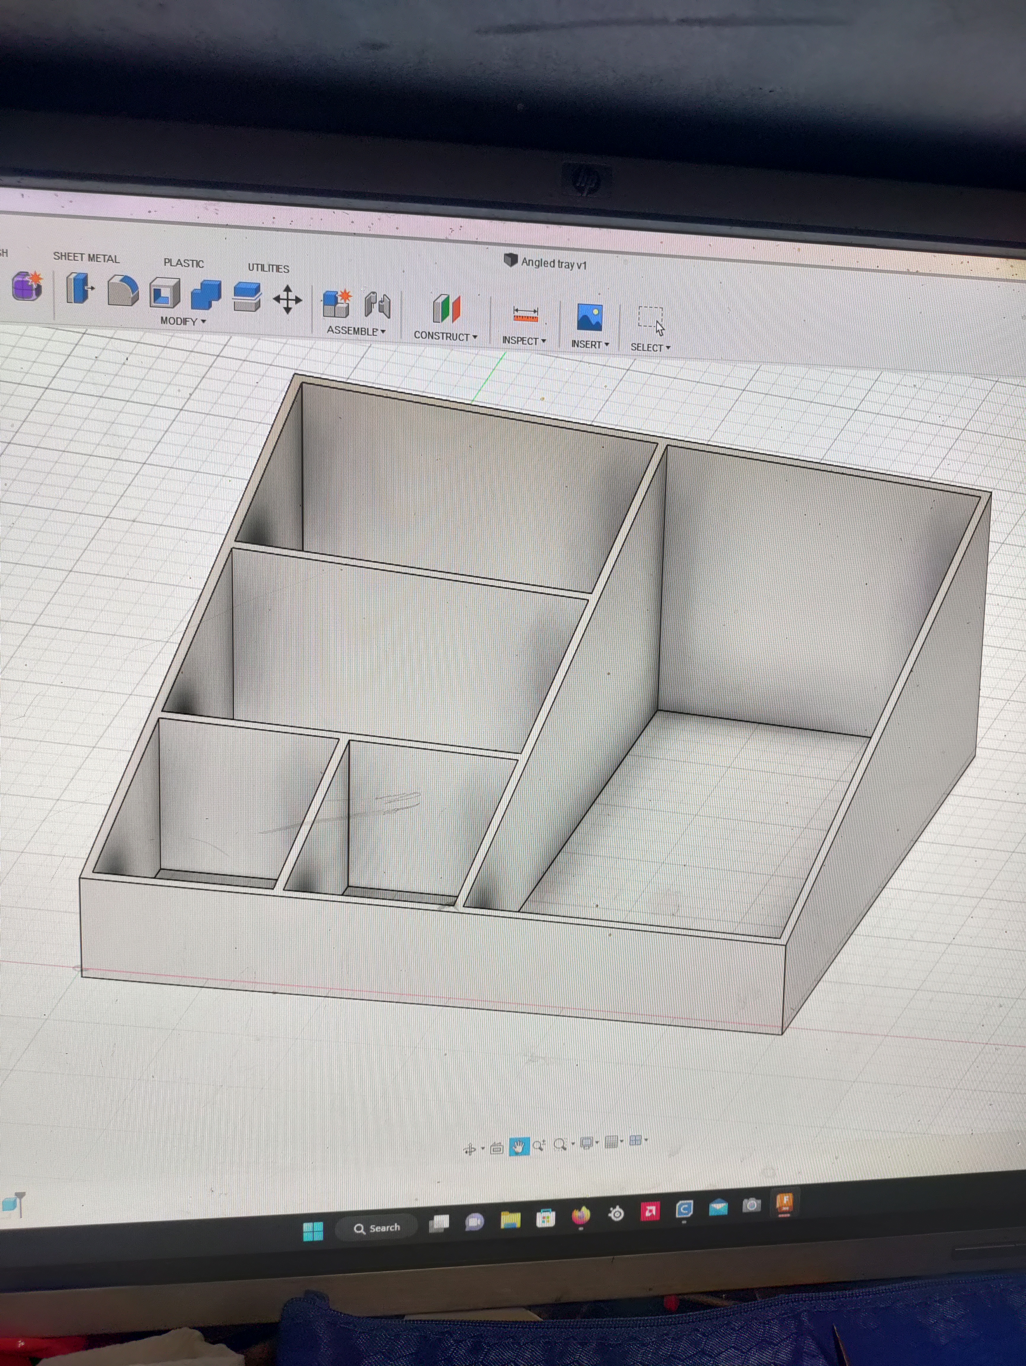Open AMD software from taskbar
This screenshot has width=1026, height=1366.
coord(650,1211)
